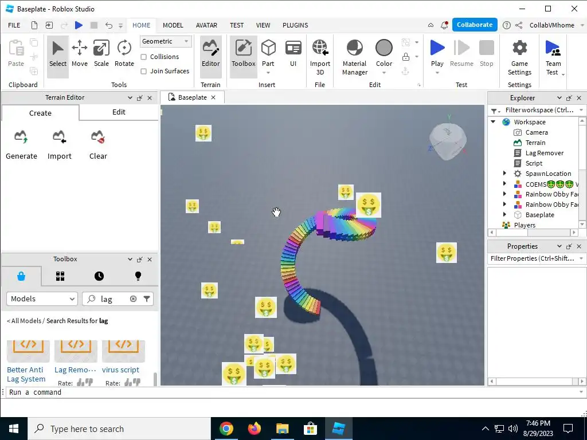Open File Explorer from the taskbar
This screenshot has height=440, width=587.
(282, 429)
